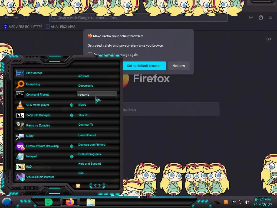Click Not now button
Screen dimensions: 277x208
[x=179, y=66]
